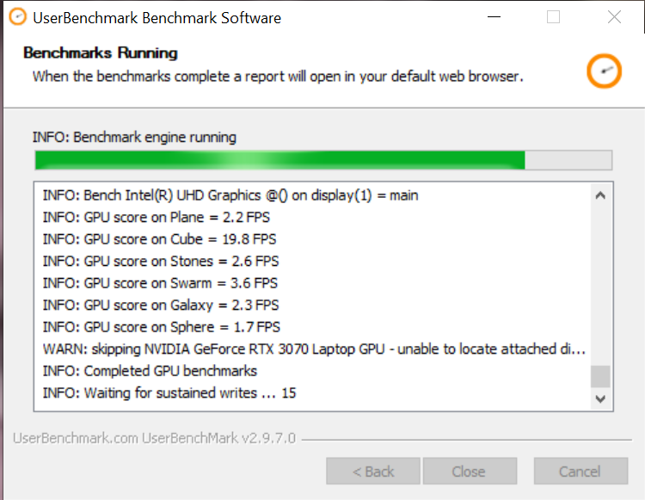Minimize the UserBenchmark window
The image size is (645, 500).
pyautogui.click(x=494, y=17)
